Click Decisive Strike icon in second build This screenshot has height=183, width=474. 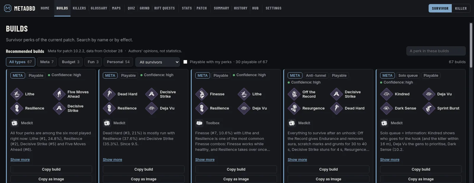point(152,94)
